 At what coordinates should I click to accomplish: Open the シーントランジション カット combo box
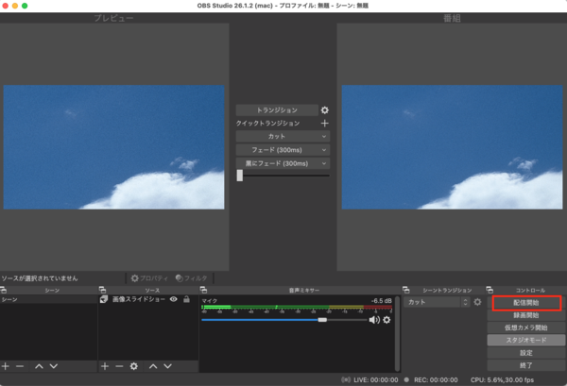(x=437, y=302)
